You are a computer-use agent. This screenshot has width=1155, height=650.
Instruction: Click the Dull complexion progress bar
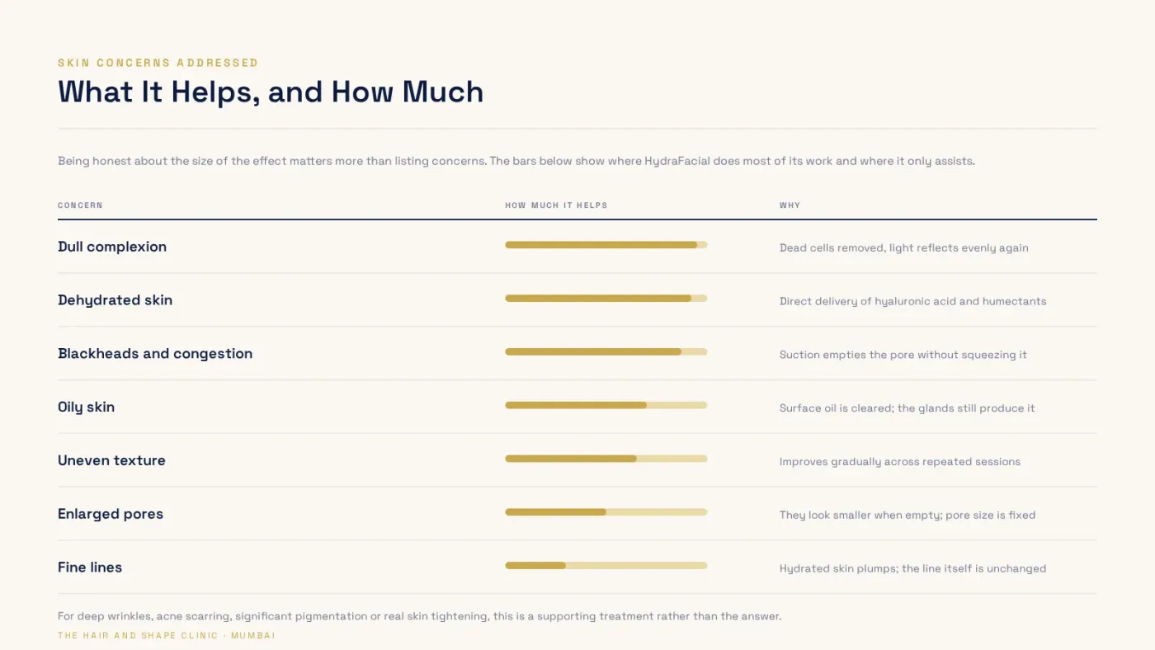(606, 245)
